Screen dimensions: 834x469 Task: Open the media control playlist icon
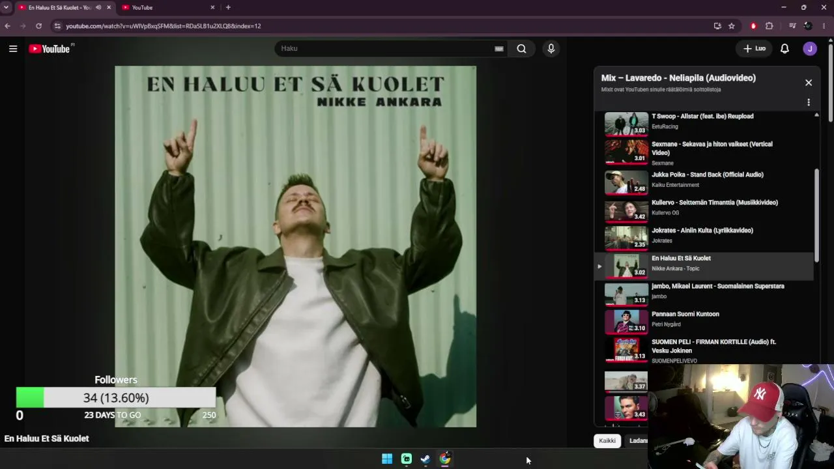(792, 26)
